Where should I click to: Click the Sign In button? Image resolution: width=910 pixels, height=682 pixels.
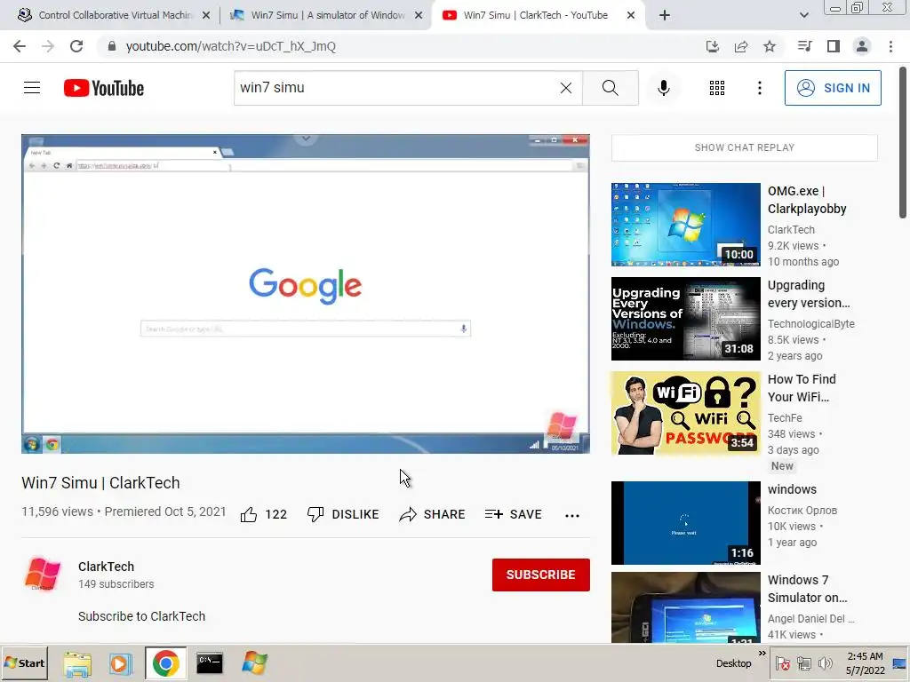click(832, 88)
